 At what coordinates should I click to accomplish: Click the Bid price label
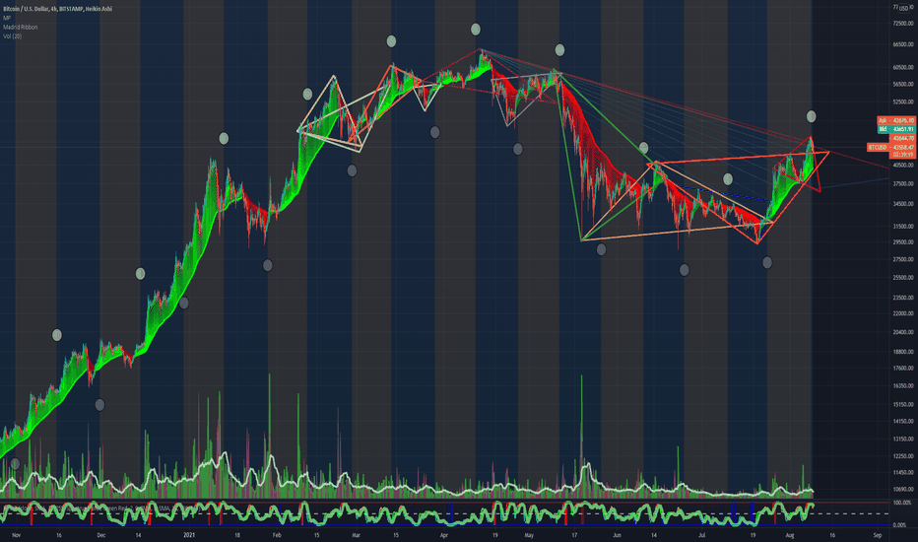pyautogui.click(x=896, y=129)
